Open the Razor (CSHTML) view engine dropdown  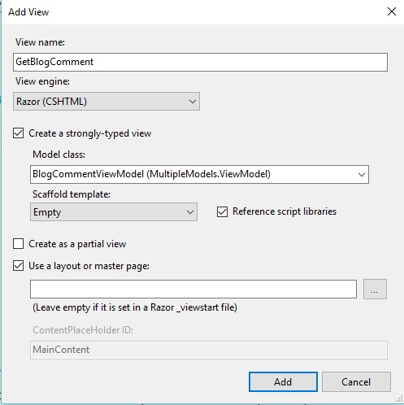coord(106,102)
